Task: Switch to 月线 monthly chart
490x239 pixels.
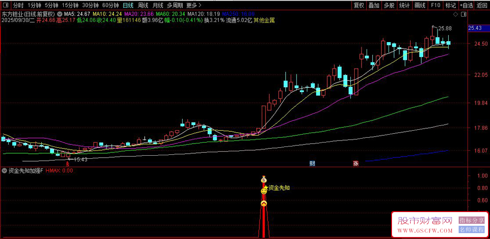Action: tap(157, 5)
